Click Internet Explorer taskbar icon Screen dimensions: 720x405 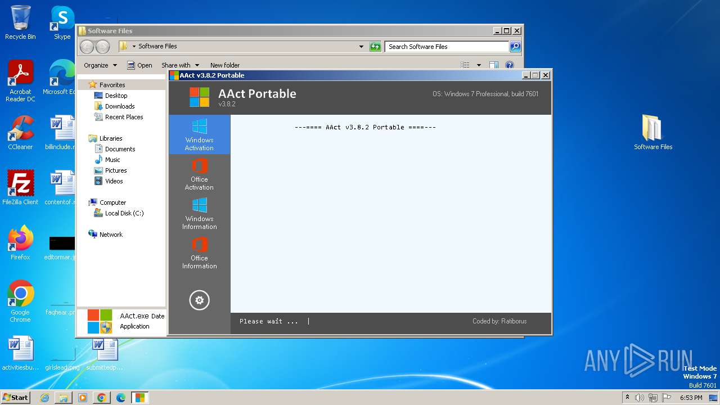coord(44,398)
